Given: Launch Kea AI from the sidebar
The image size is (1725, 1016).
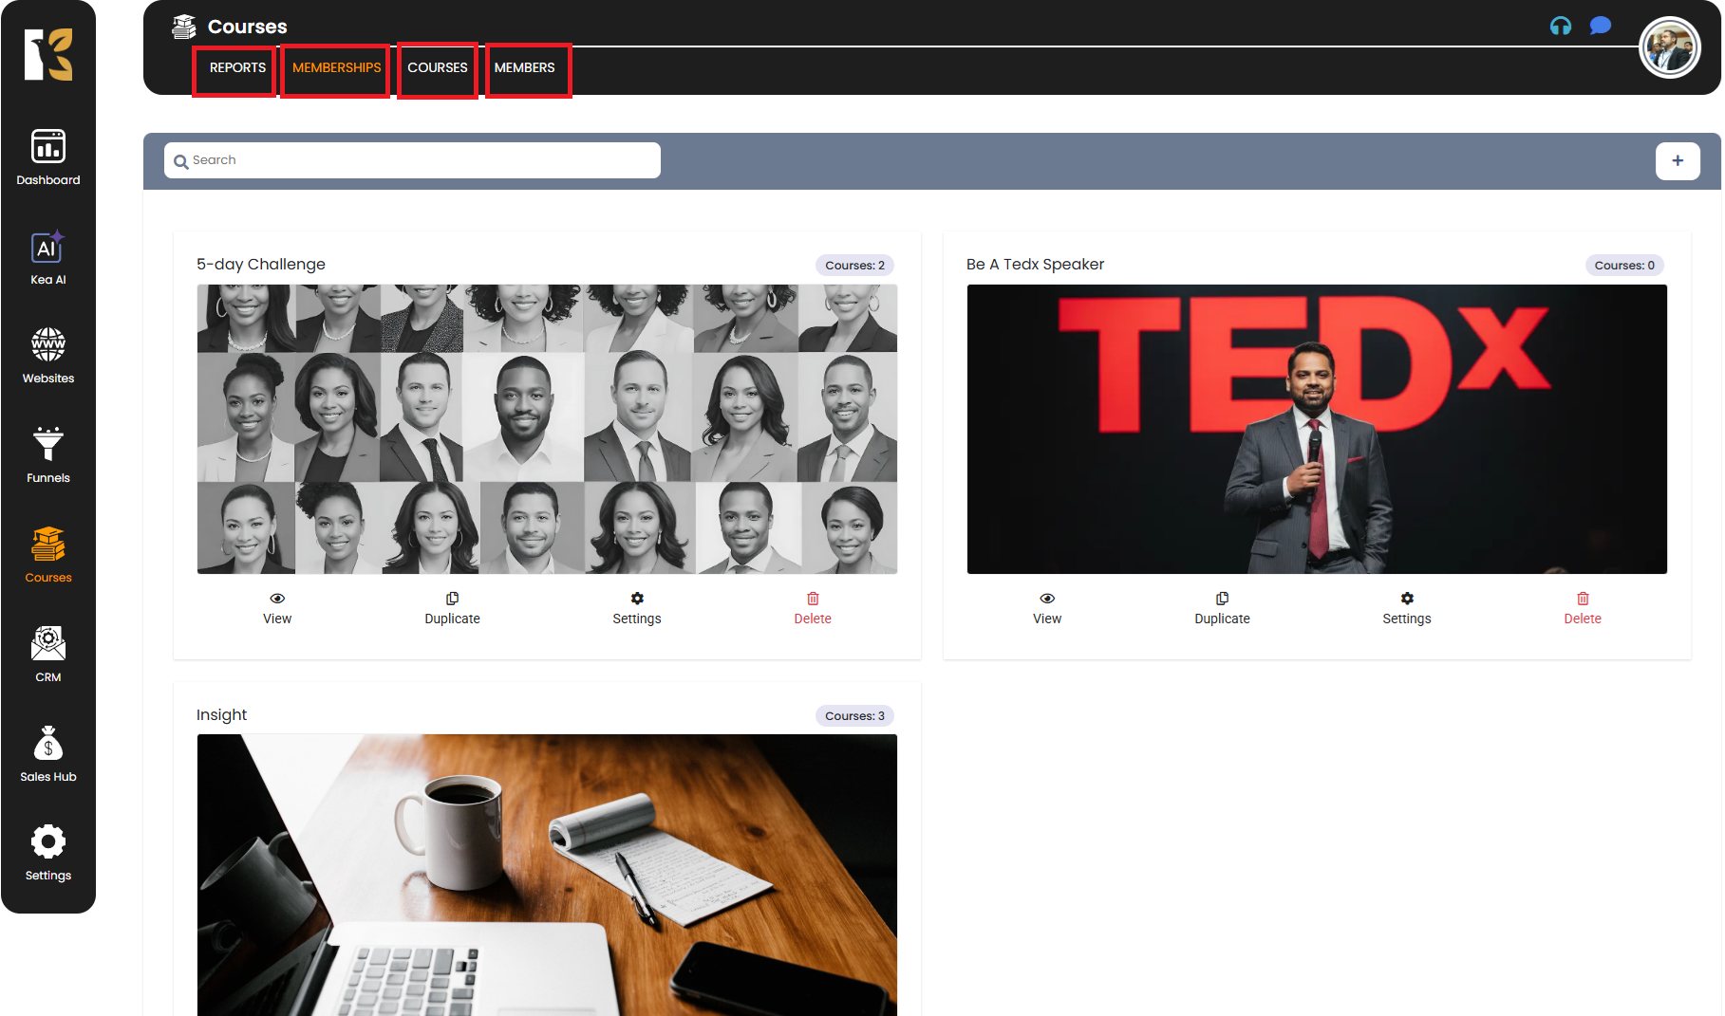Looking at the screenshot, I should click(x=47, y=258).
